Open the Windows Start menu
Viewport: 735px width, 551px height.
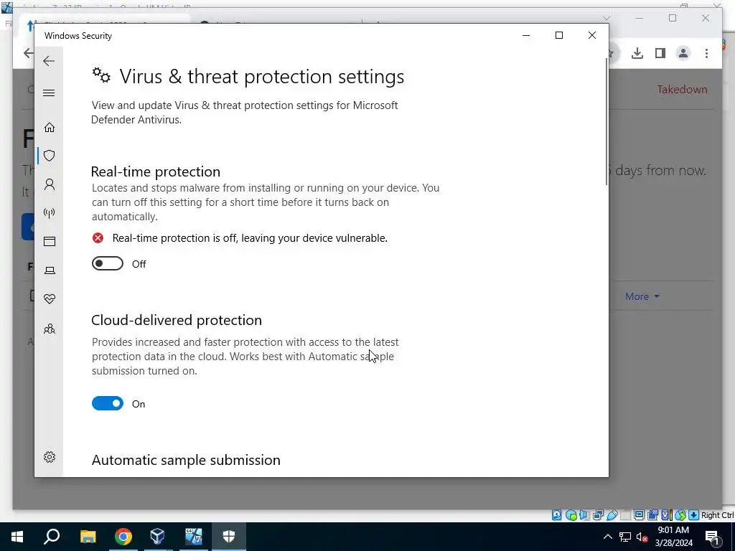tap(17, 537)
